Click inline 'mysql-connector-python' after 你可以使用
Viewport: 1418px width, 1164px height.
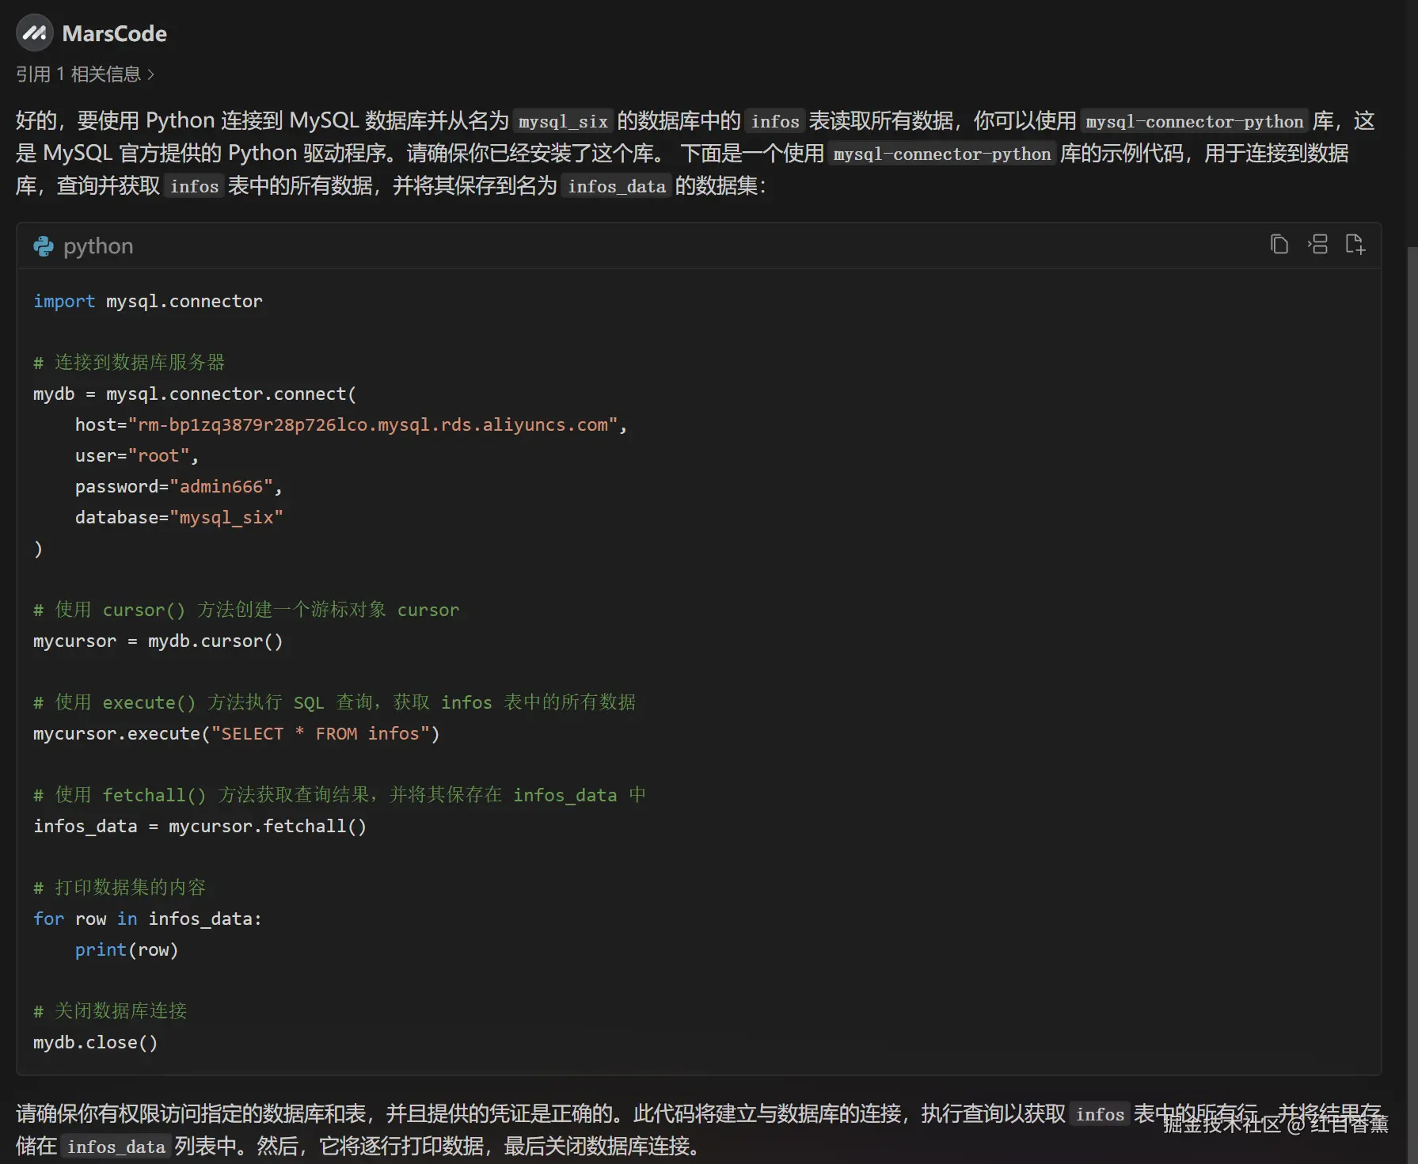tap(1194, 121)
